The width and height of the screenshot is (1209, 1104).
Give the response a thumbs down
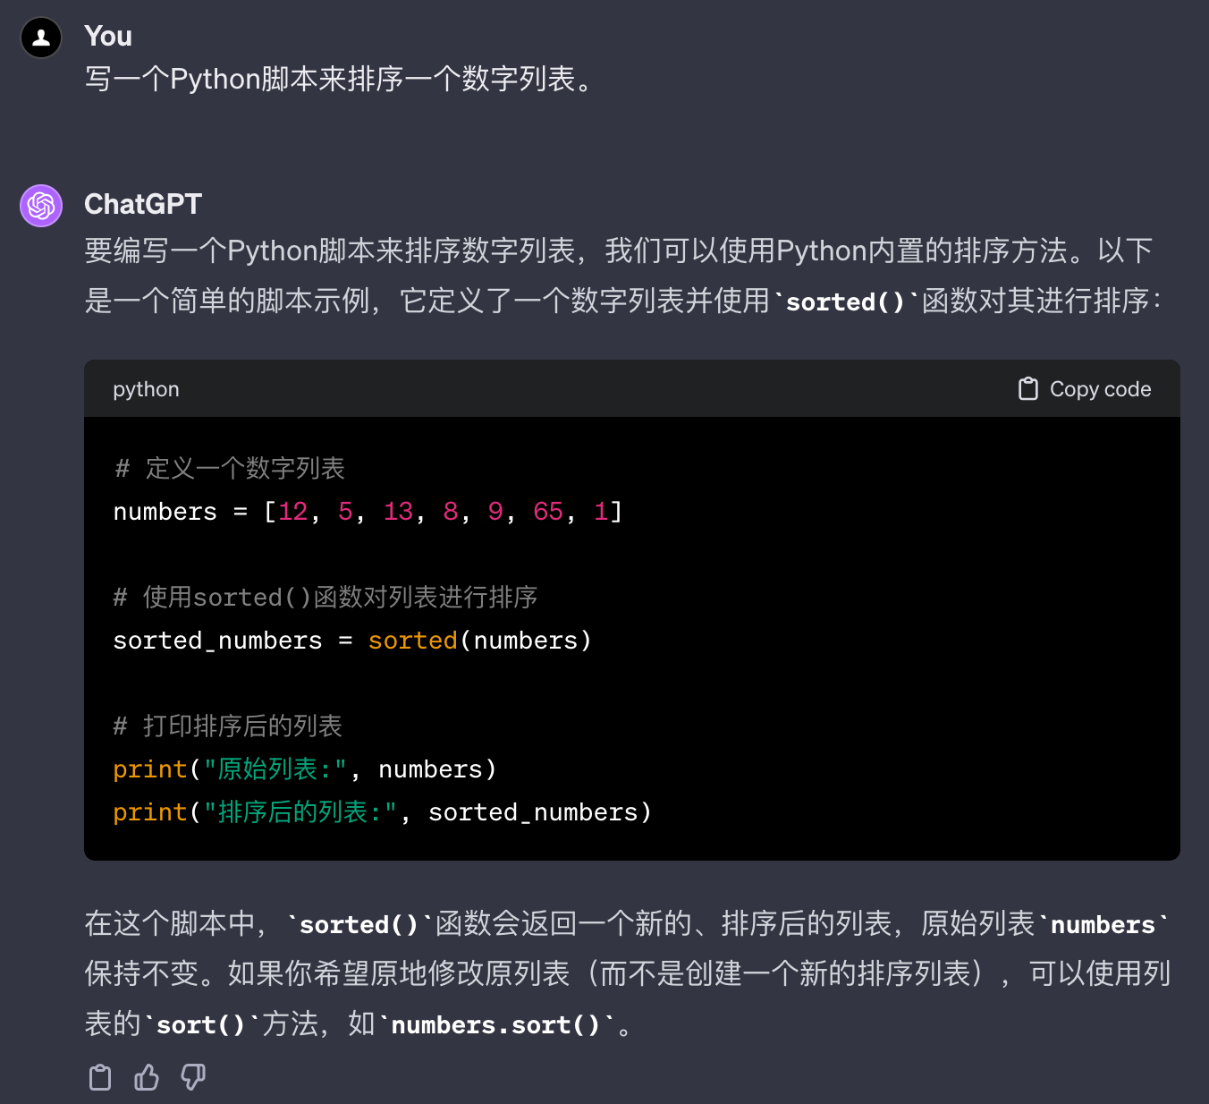[193, 1077]
